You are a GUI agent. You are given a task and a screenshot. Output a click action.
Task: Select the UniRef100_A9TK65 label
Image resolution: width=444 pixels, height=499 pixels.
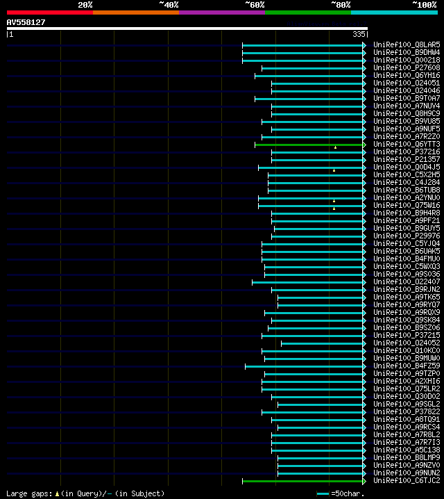(x=407, y=297)
